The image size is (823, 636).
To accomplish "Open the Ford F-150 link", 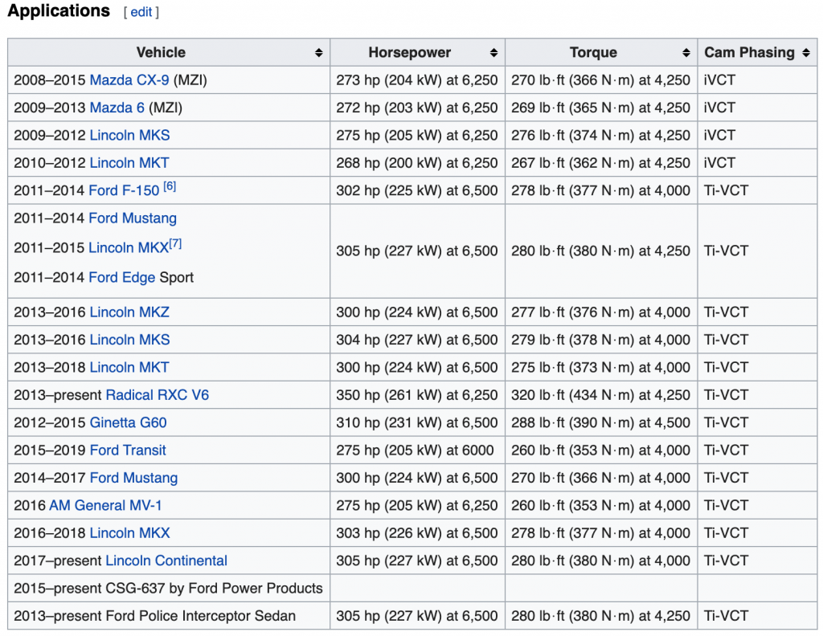I will [124, 191].
